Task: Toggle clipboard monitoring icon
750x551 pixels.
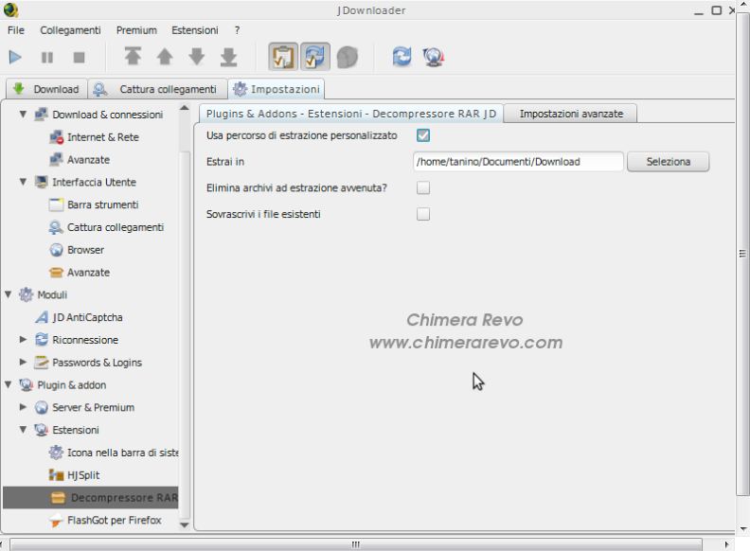Action: (x=283, y=57)
